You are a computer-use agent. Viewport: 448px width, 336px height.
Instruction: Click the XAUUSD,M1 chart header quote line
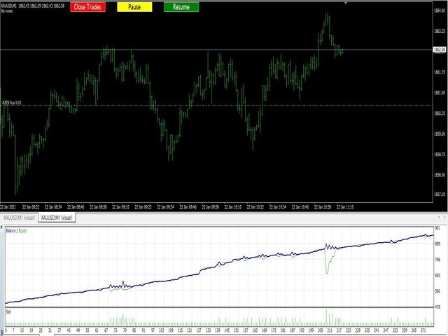tap(33, 6)
